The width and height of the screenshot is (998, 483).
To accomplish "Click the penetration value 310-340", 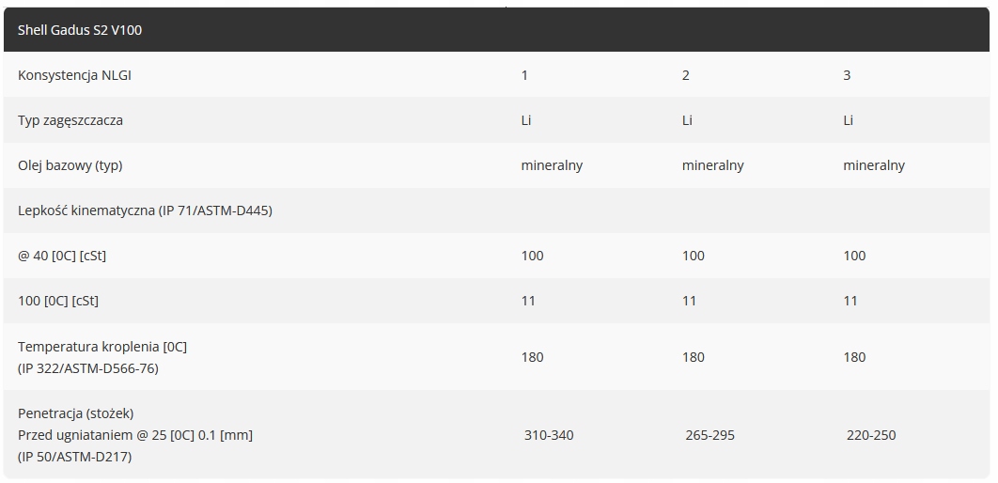I will point(549,435).
